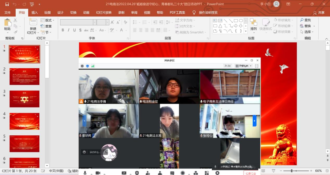Expand the Section (节) dropdown
Viewport: 330px width, 175px height.
(46, 32)
